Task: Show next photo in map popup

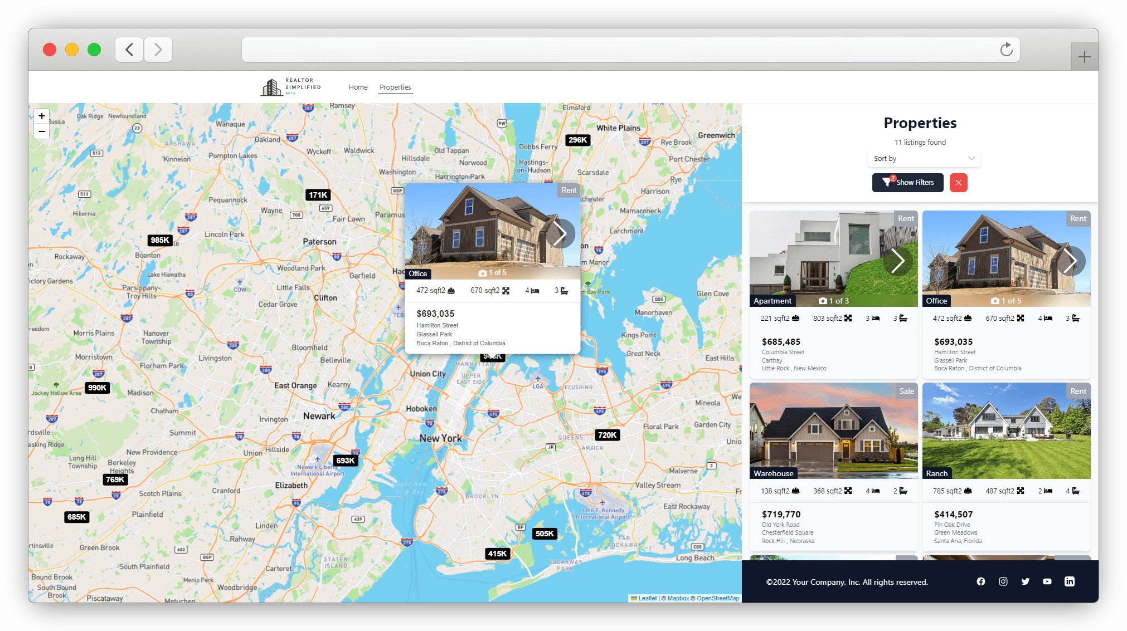Action: (560, 234)
